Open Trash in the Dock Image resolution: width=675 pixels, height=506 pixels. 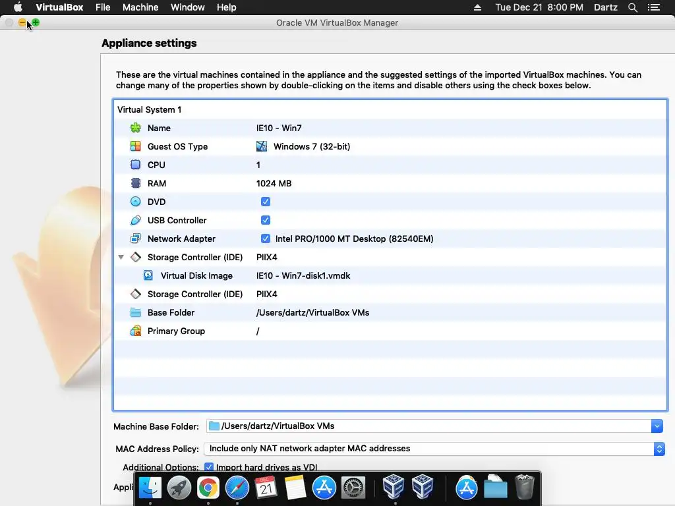tap(525, 487)
